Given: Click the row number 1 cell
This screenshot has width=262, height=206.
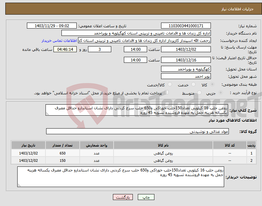Looking at the screenshot, I should pyautogui.click(x=251, y=153).
